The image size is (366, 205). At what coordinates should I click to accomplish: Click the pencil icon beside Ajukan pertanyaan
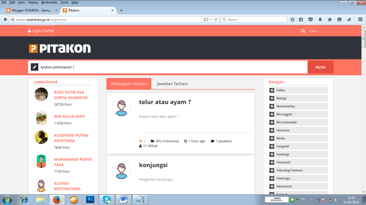click(35, 67)
